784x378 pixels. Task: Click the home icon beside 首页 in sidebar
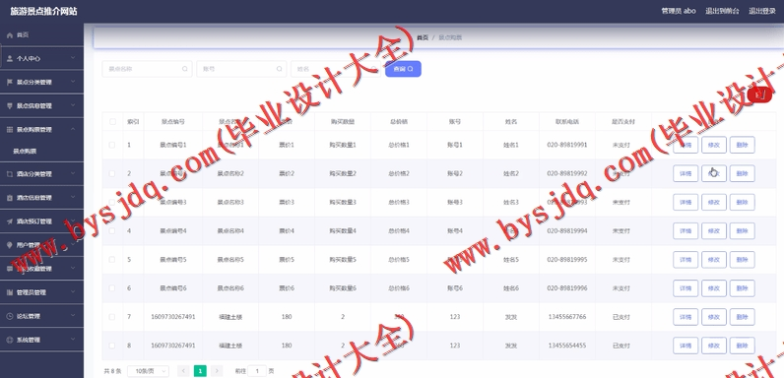10,35
